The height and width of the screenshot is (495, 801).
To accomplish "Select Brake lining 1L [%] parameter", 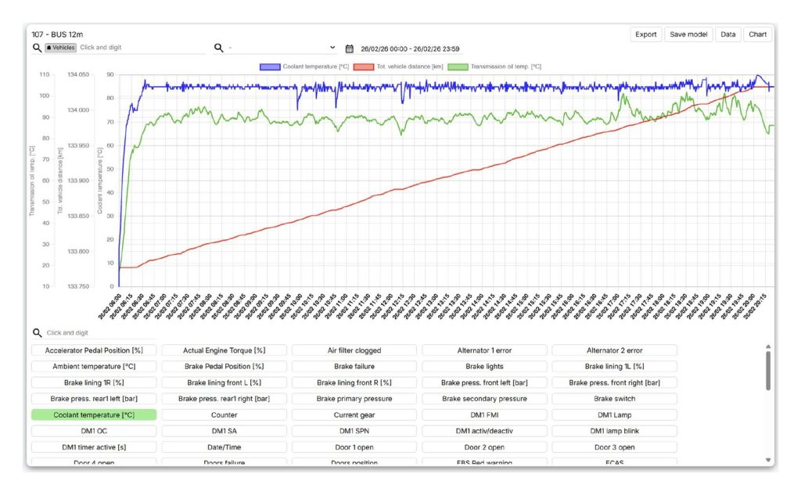I will click(615, 366).
